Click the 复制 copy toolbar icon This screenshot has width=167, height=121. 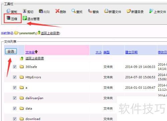click(x=9, y=11)
